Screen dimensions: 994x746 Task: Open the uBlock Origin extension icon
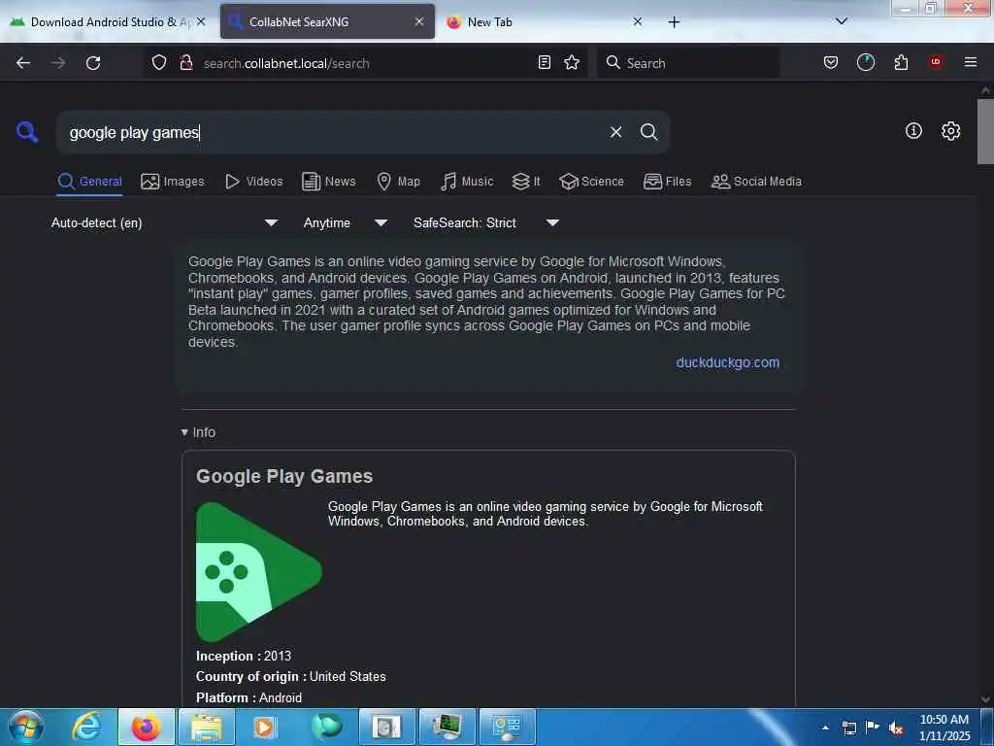[936, 62]
